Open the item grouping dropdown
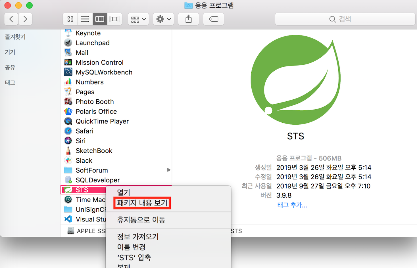 138,19
